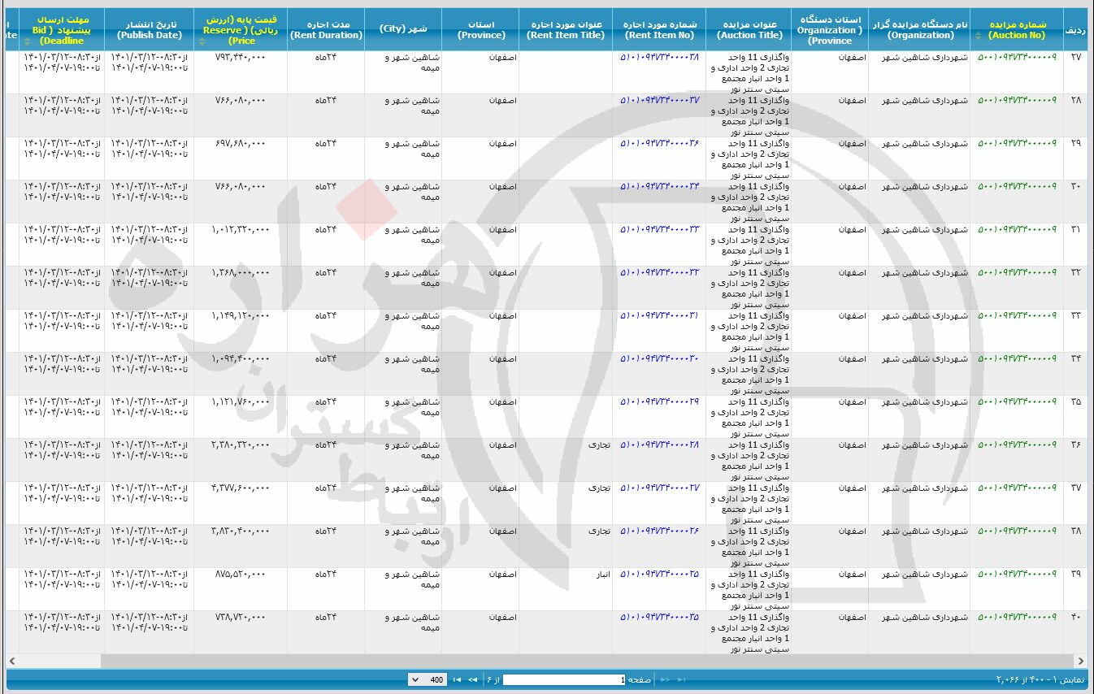This screenshot has height=694, width=1094.
Task: Open rent item number link in row ۳۸
Action: click(659, 531)
